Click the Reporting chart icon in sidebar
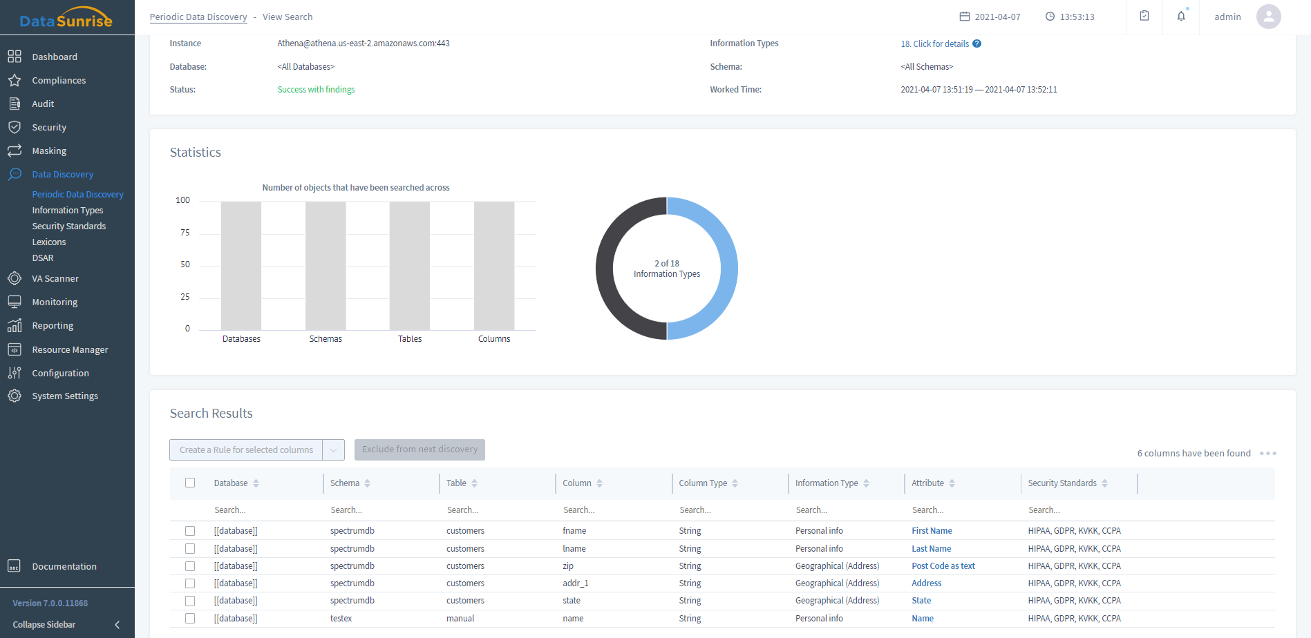The image size is (1311, 638). pos(15,326)
